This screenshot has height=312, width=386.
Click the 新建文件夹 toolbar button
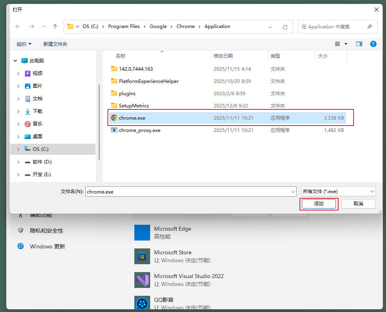click(55, 44)
